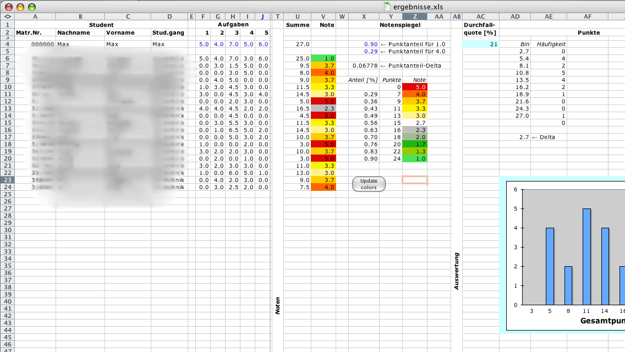The width and height of the screenshot is (625, 352).
Task: Select row 23 header
Action: pos(7,180)
